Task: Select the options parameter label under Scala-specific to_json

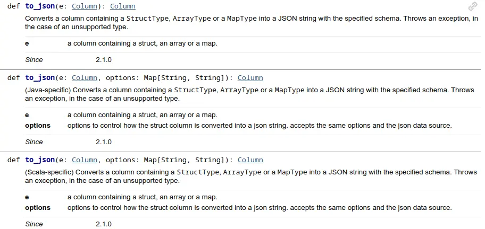Action: point(38,208)
